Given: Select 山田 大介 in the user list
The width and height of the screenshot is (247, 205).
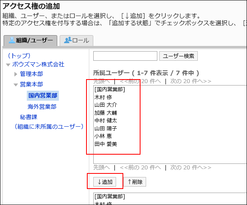Looking at the screenshot, I should pos(106,105).
